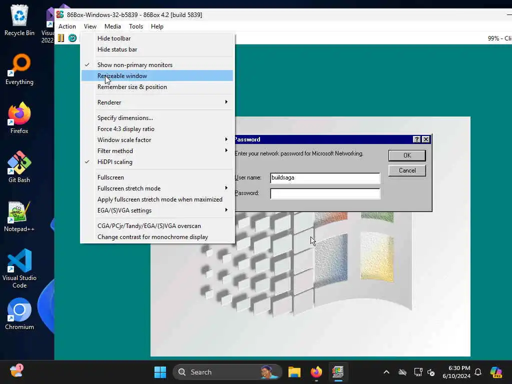Viewport: 512px width, 384px height.
Task: Open the Action menu
Action: 67,26
